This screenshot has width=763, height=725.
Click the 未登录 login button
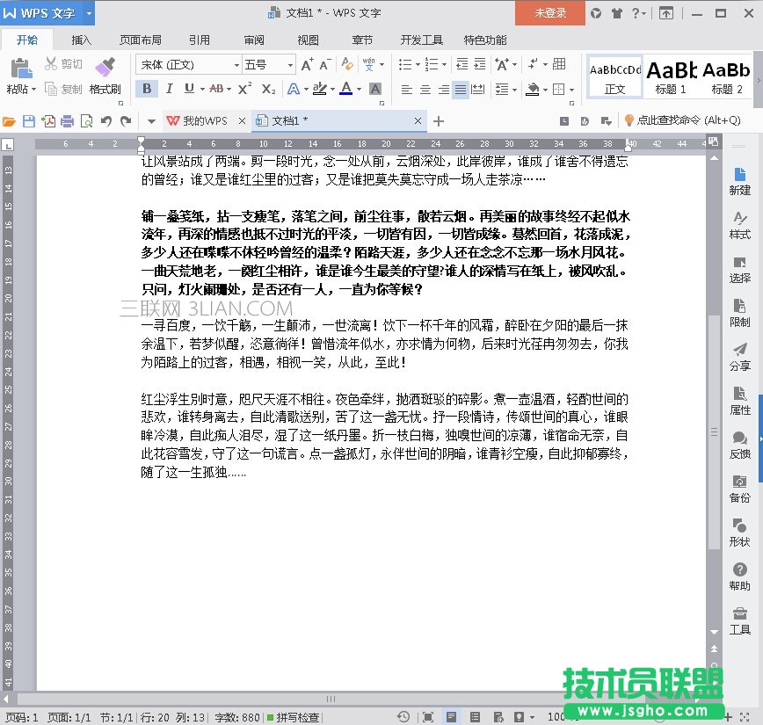click(549, 14)
